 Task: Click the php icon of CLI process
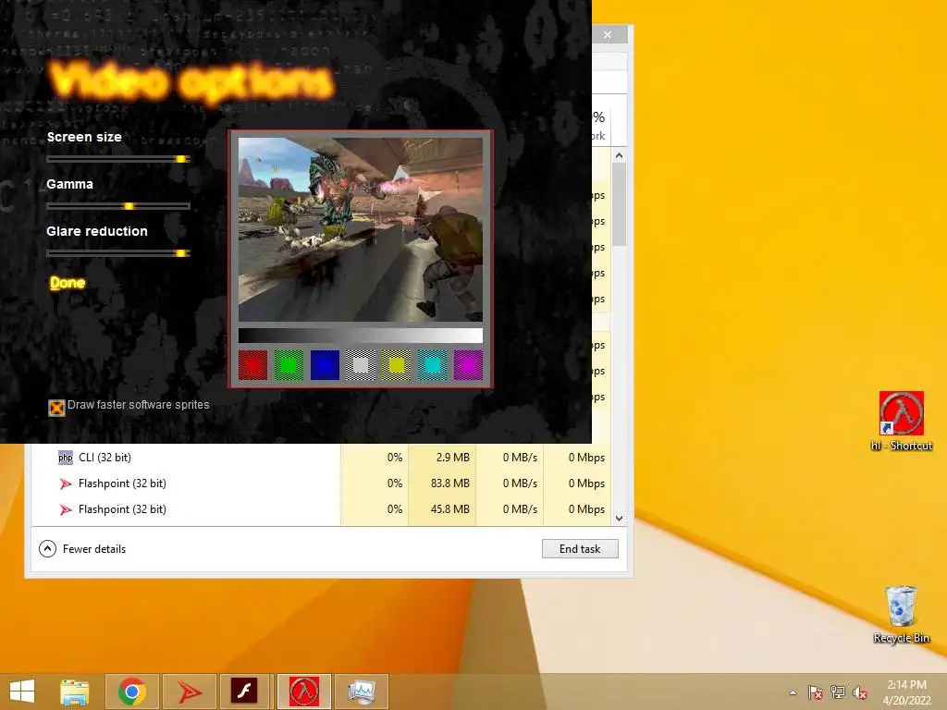point(66,458)
